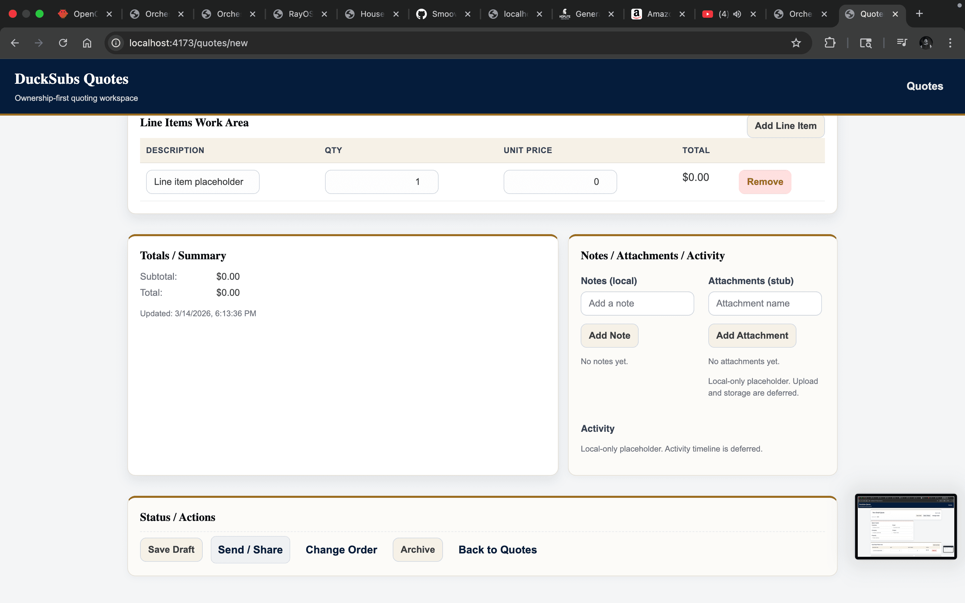The image size is (965, 603).
Task: Open the Quotes navigation link
Action: (x=924, y=86)
